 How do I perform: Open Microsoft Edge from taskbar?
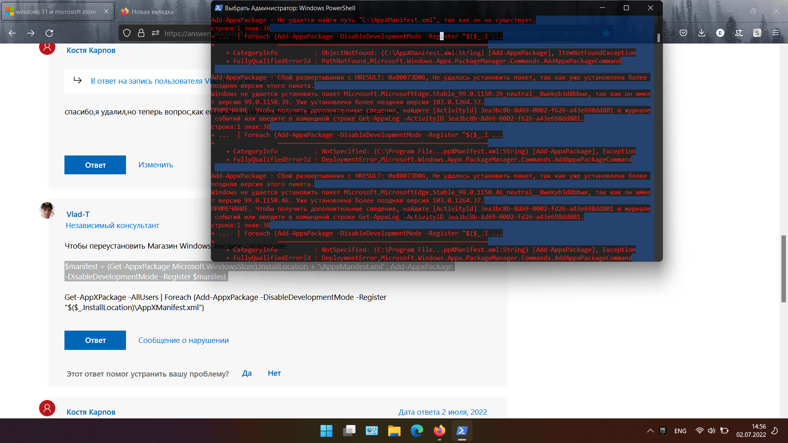point(417,431)
